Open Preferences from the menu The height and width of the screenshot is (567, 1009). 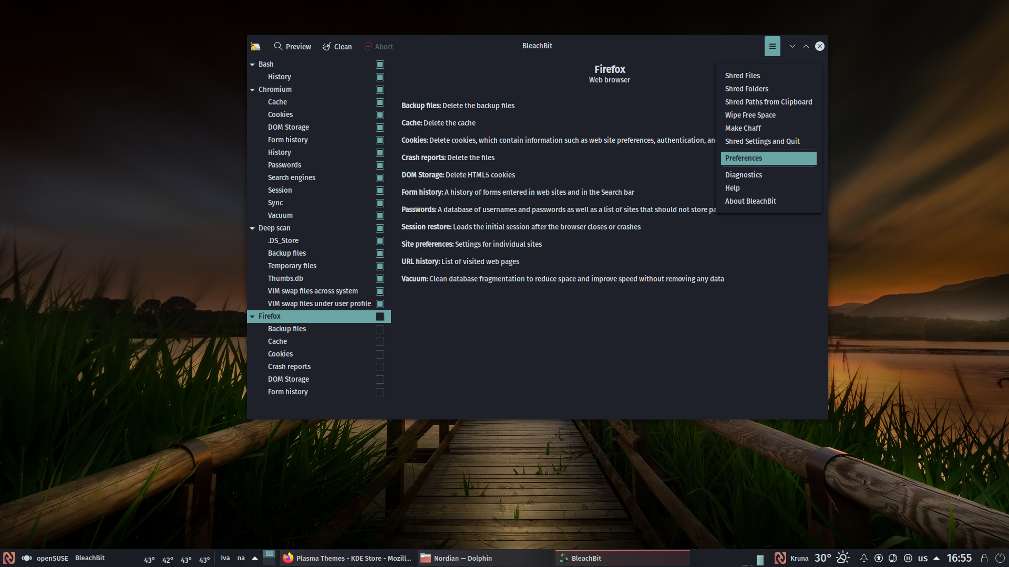coord(768,158)
